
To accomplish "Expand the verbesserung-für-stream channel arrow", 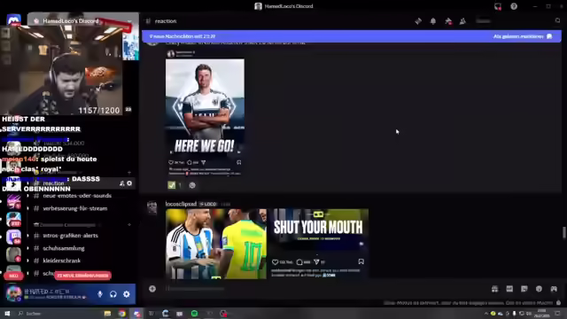I will click(27, 208).
